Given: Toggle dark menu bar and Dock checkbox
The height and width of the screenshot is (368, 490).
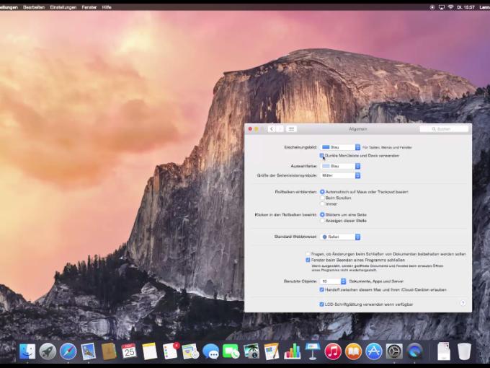Looking at the screenshot, I should pos(321,155).
